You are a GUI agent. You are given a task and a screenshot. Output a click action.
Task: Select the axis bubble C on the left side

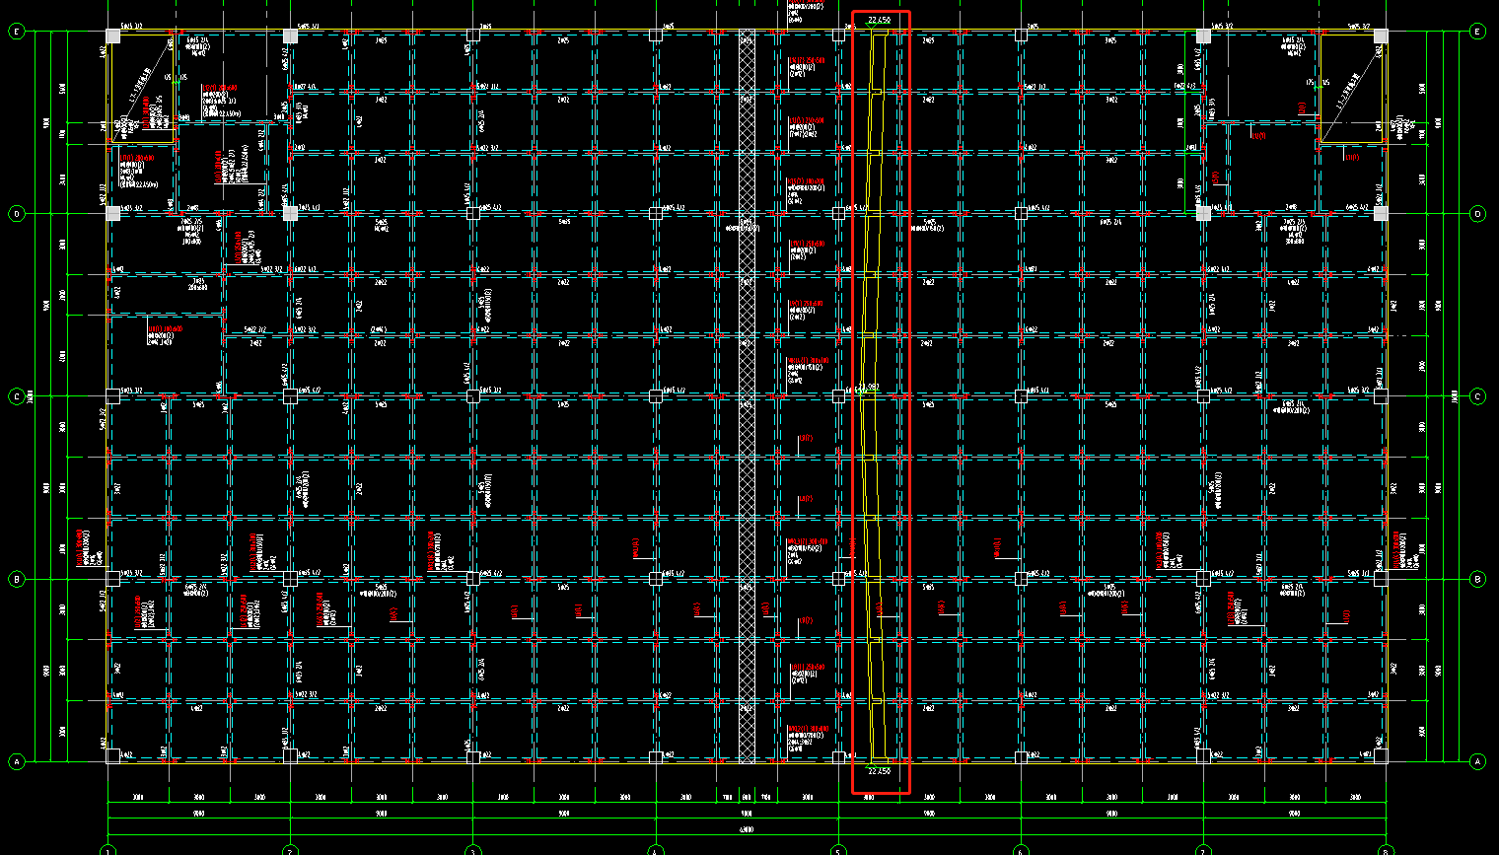[x=16, y=396]
